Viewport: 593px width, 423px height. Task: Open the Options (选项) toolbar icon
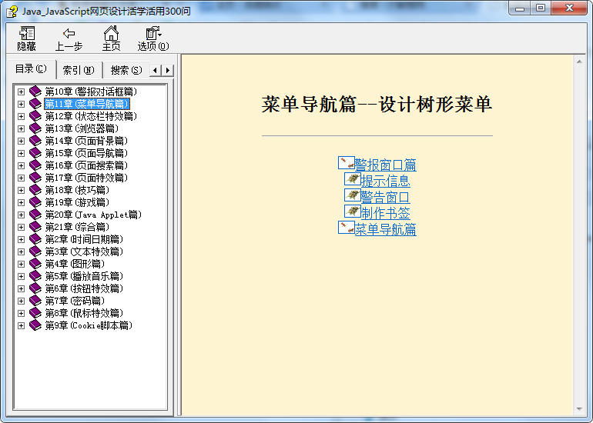tap(153, 33)
